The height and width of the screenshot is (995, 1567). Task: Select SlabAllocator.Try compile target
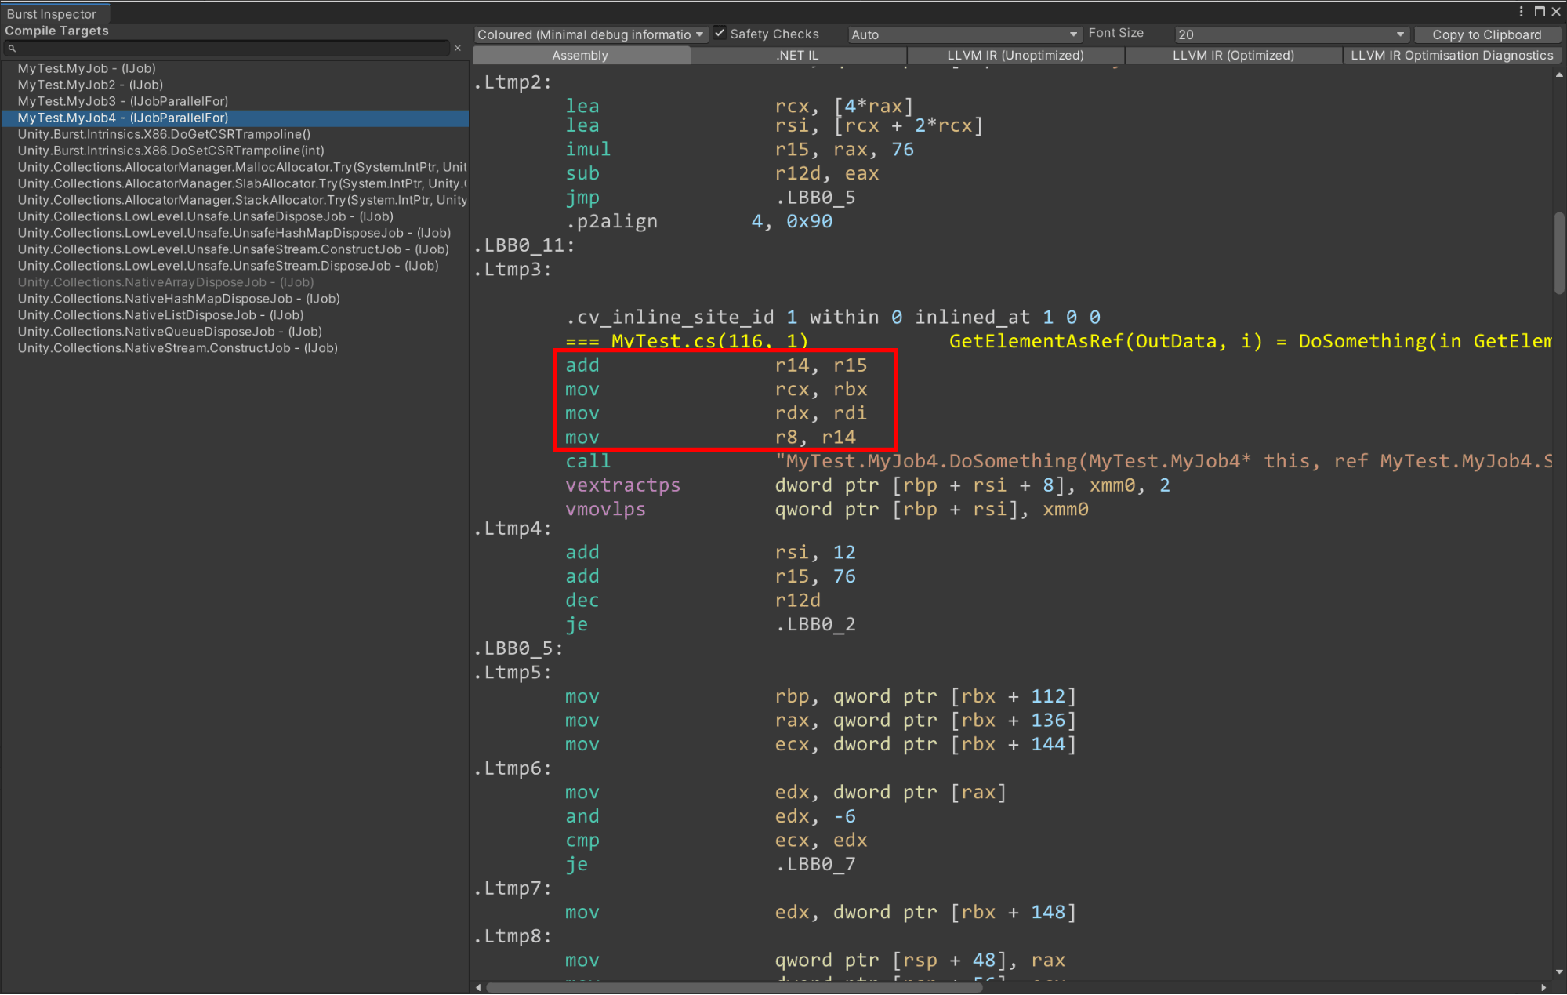coord(234,183)
